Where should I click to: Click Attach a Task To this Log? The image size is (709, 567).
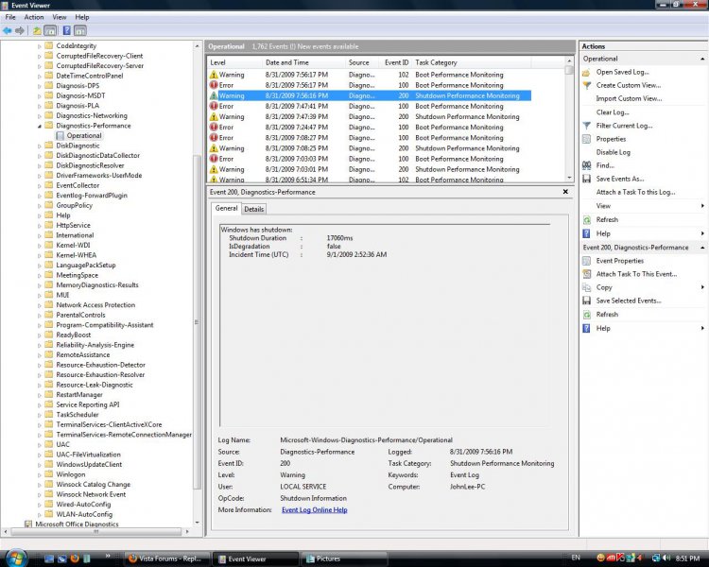pyautogui.click(x=635, y=192)
